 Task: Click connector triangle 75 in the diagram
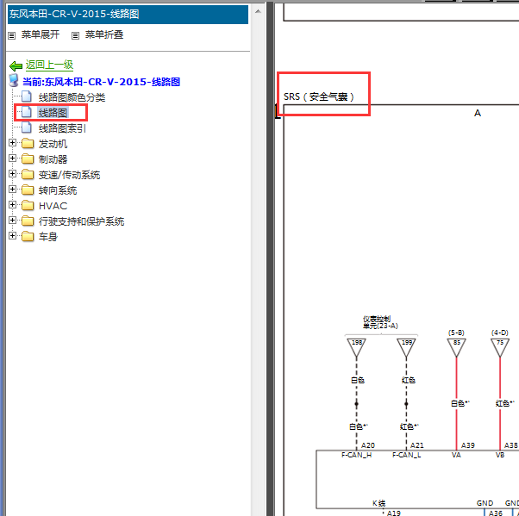tap(500, 346)
